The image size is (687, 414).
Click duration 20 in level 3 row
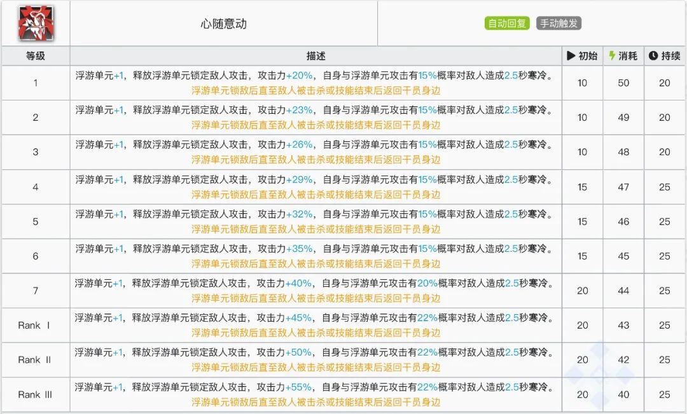[x=665, y=153]
